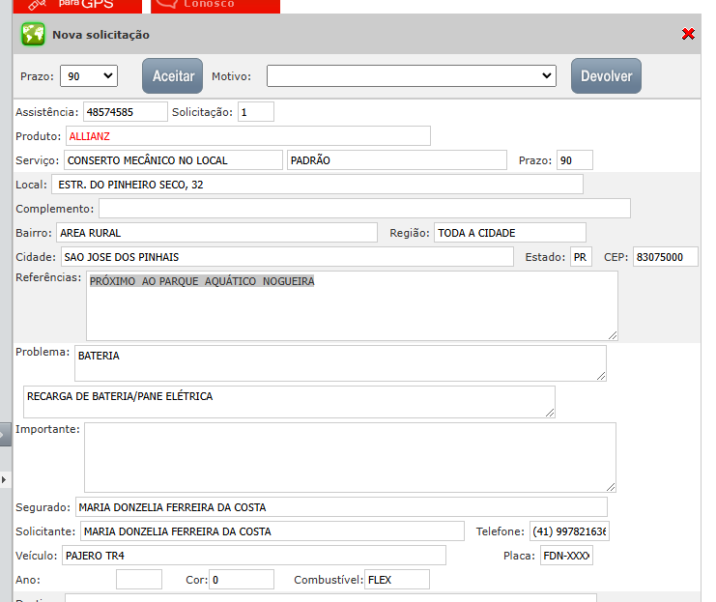Screen dimensions: 716x602
Task: Click the Nova solicitação title text
Action: (100, 35)
